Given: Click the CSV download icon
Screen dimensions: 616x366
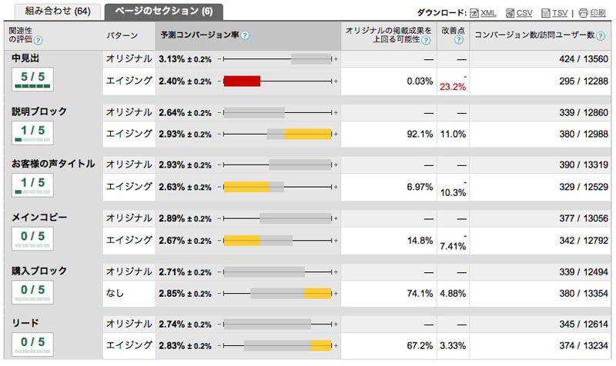Looking at the screenshot, I should 510,13.
